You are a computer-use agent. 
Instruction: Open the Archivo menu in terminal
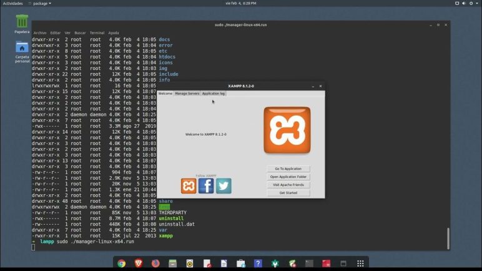(40, 33)
